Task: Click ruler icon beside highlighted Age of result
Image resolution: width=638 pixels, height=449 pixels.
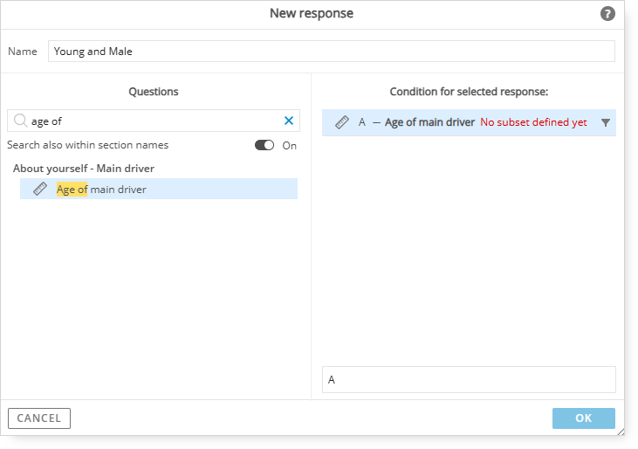Action: click(40, 189)
